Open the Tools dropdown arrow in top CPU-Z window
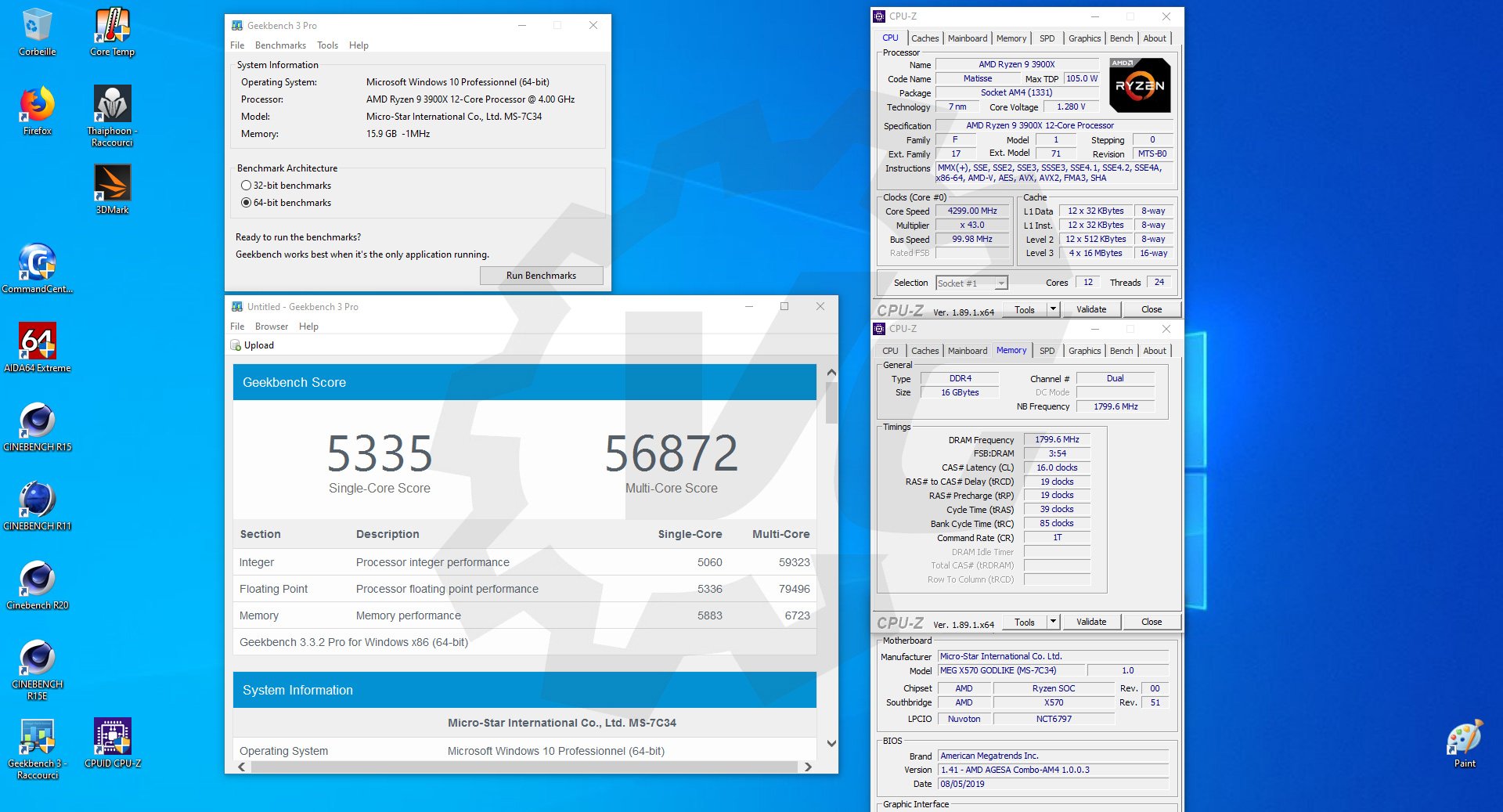This screenshot has height=812, width=1503. tap(1053, 309)
